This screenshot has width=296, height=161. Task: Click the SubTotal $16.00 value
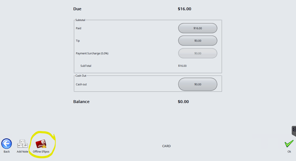pos(182,66)
